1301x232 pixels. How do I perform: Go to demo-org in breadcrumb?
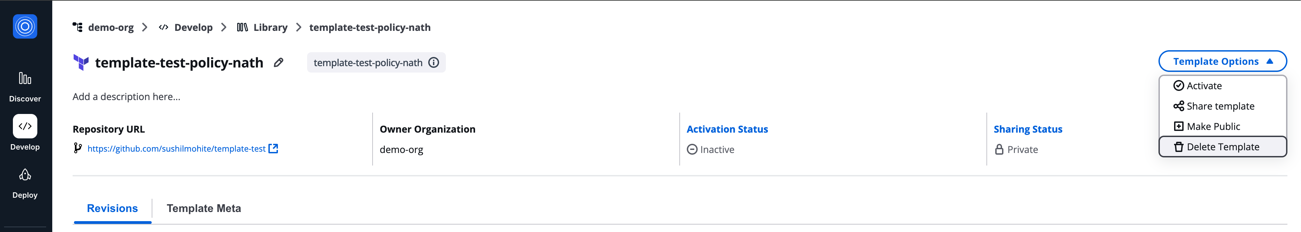111,27
